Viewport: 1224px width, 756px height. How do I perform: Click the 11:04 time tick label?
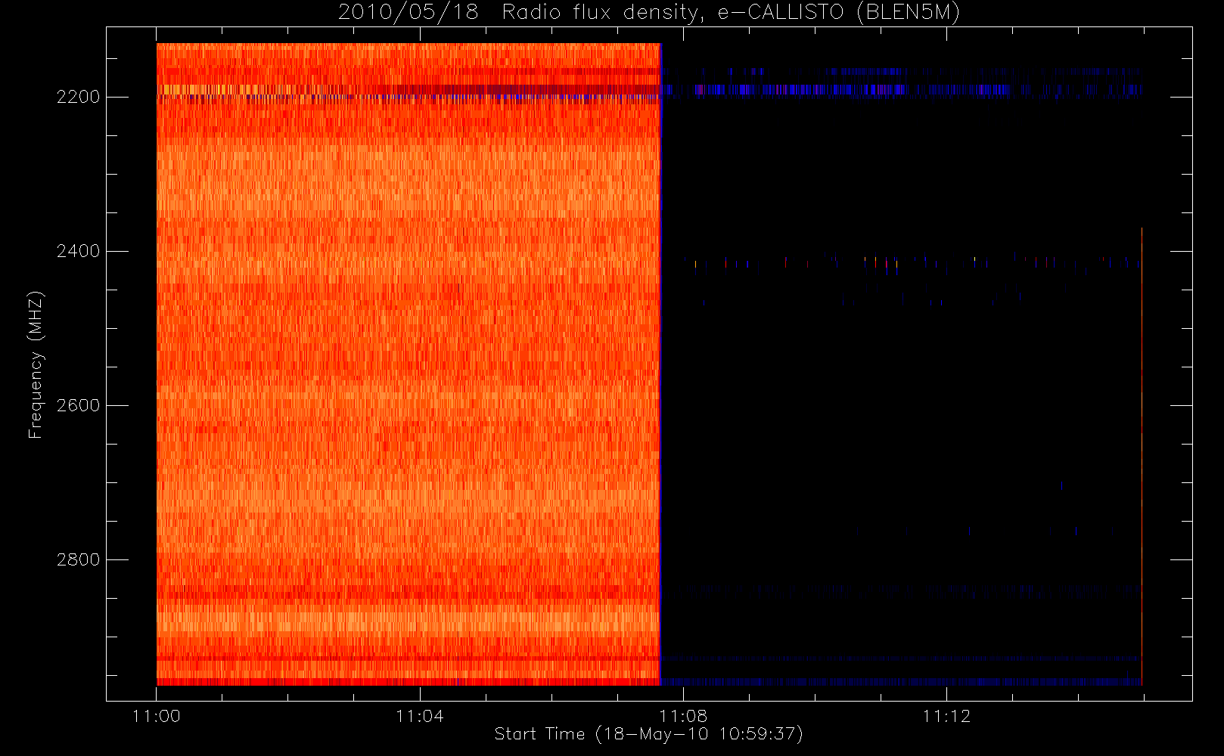[420, 716]
